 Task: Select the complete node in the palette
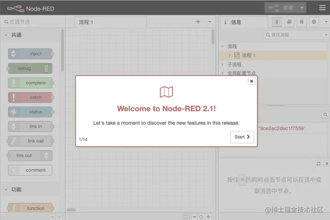[30, 83]
